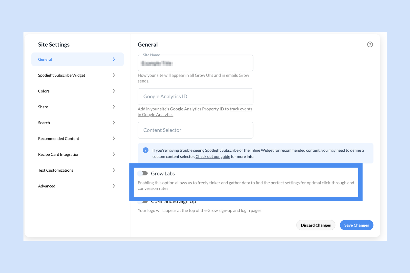The image size is (410, 273).
Task: Open Text Customizations settings
Action: (x=77, y=170)
